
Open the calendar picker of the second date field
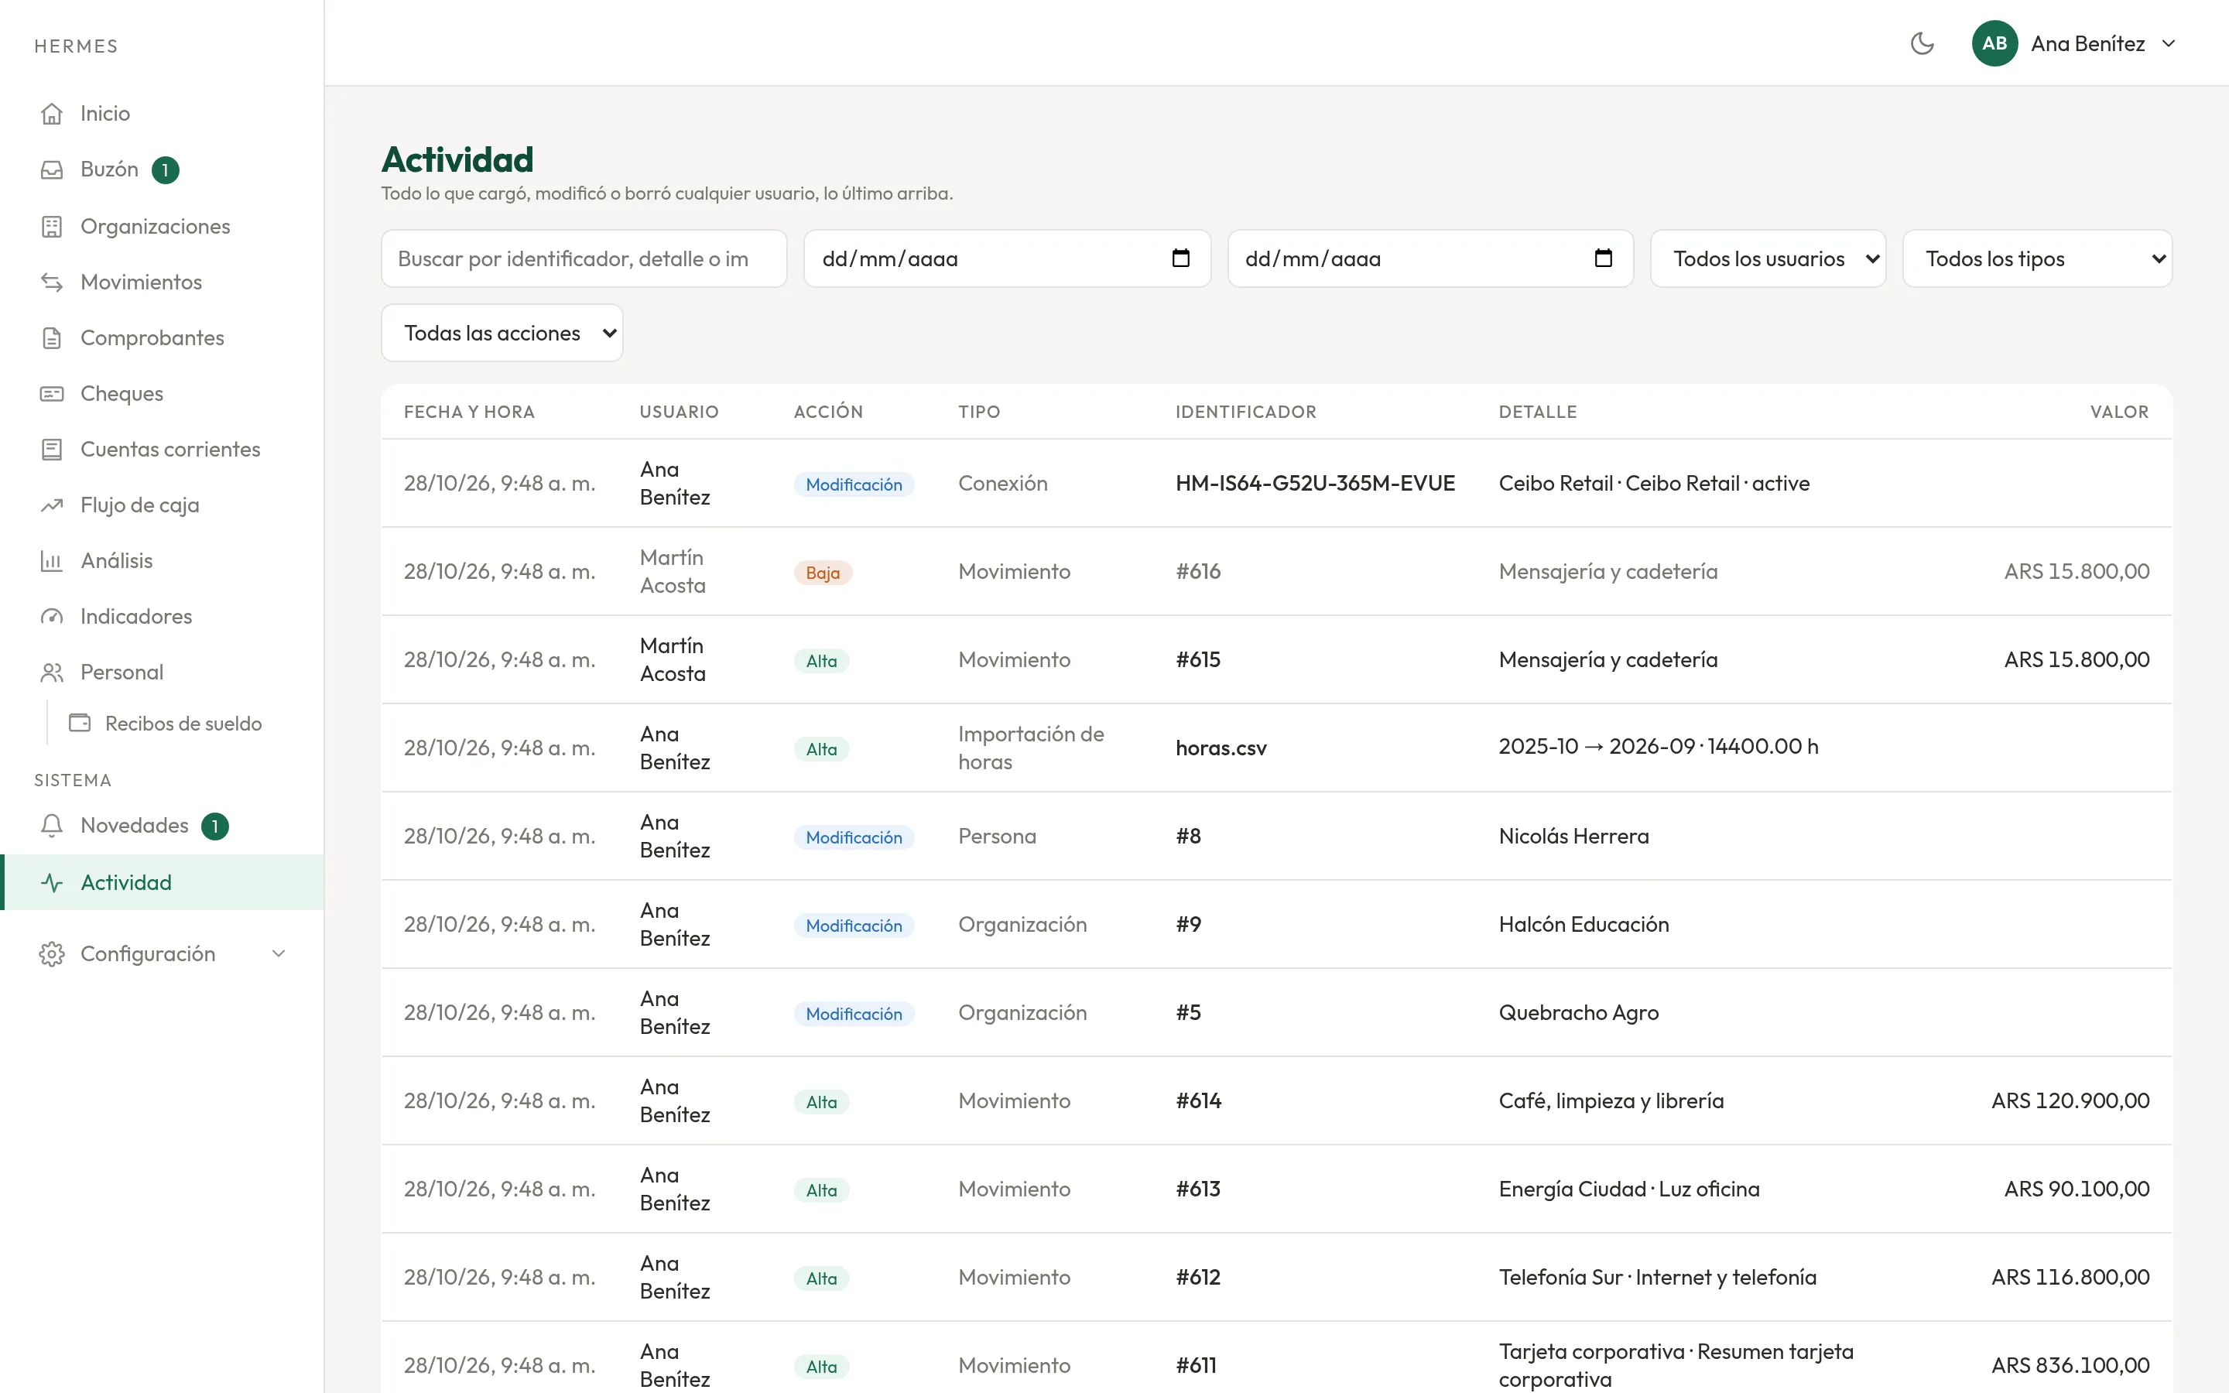click(1603, 258)
